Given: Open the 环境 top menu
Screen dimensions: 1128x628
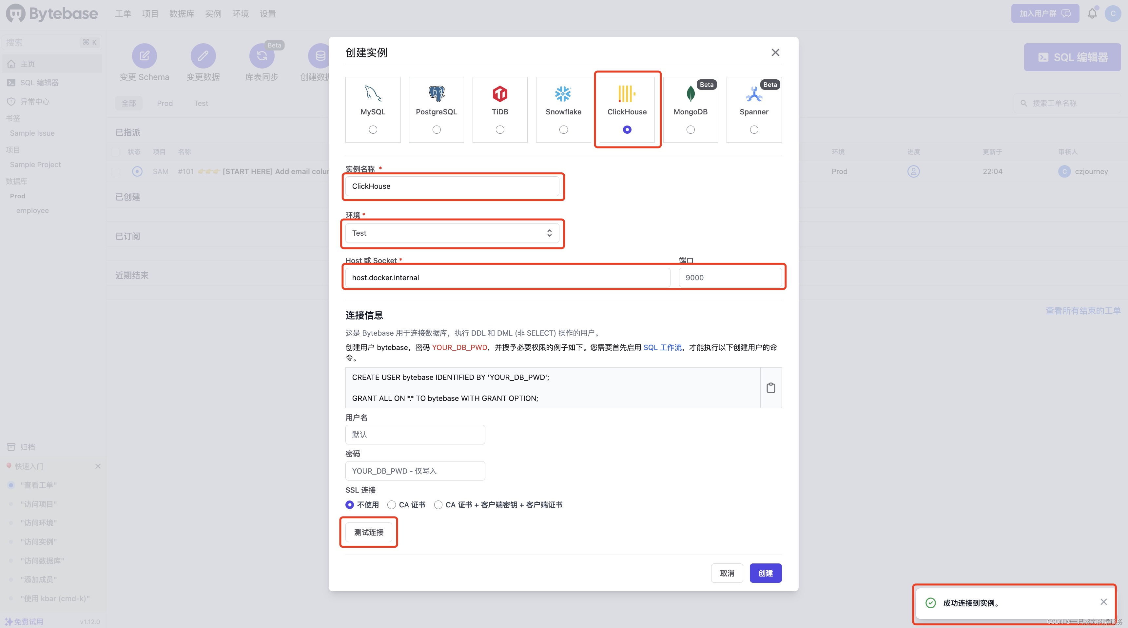Looking at the screenshot, I should (241, 13).
